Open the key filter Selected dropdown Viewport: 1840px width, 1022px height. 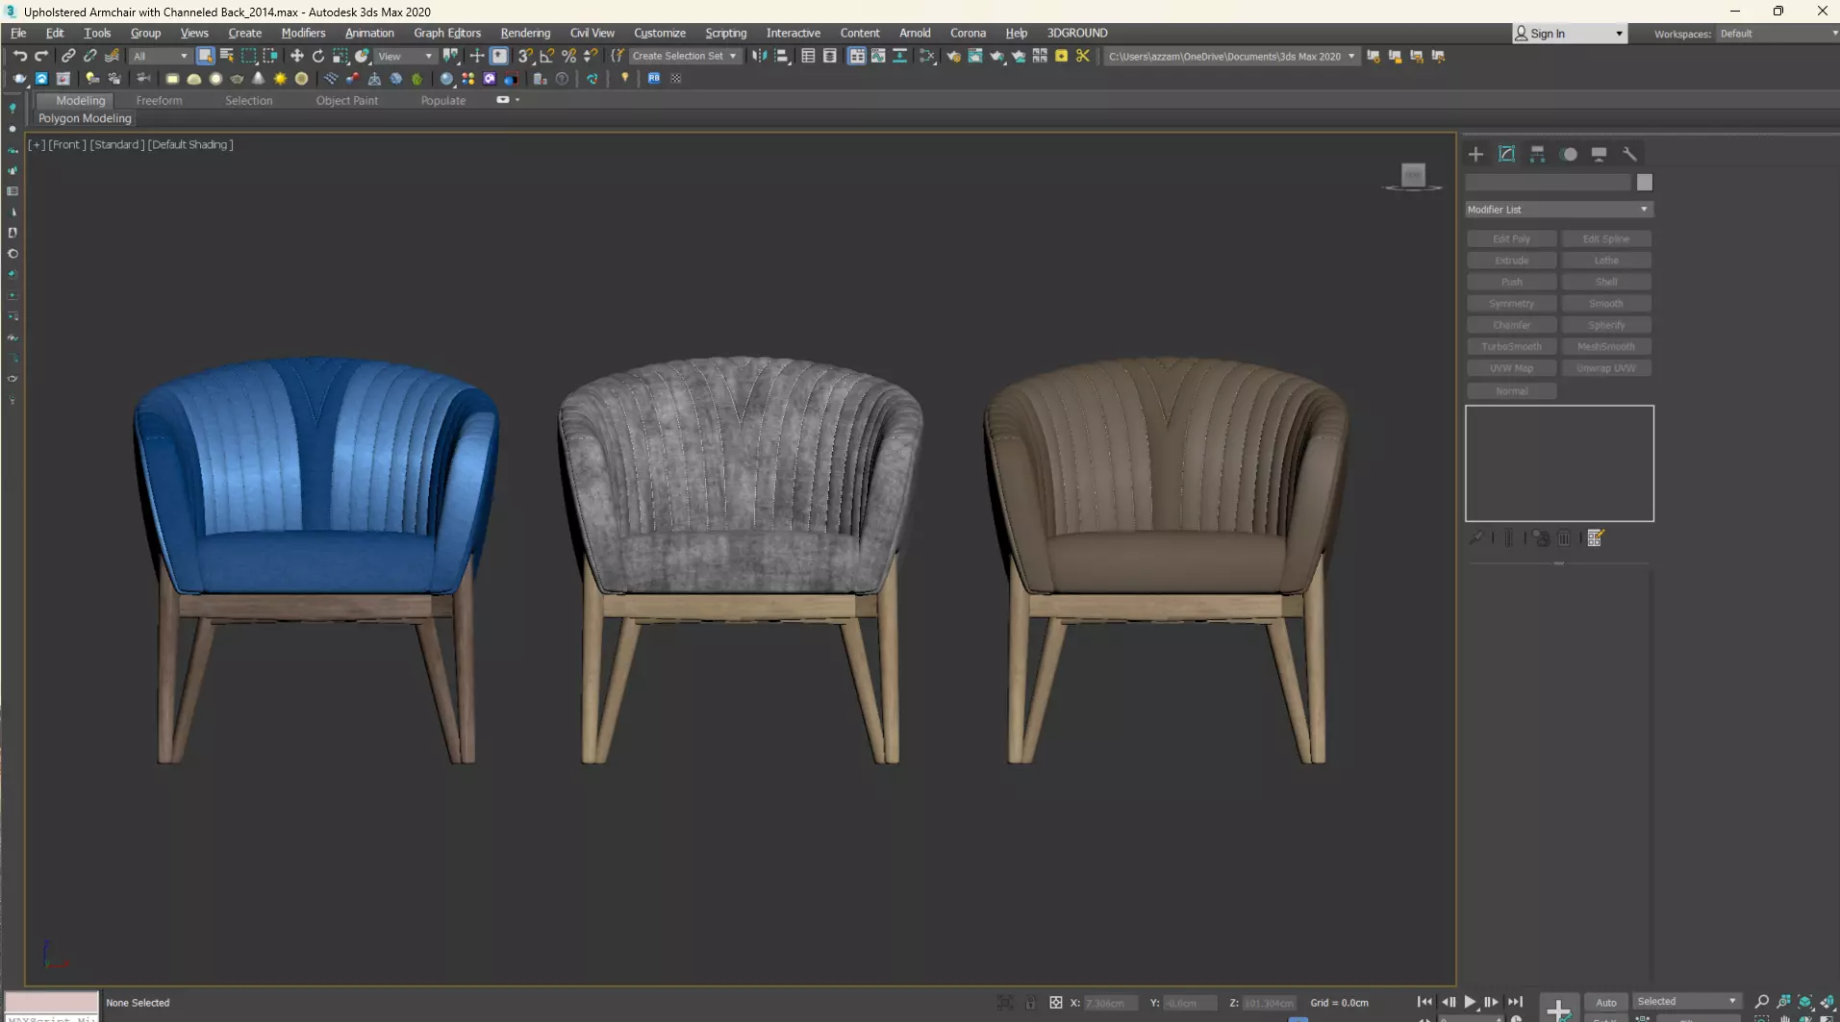tap(1686, 1001)
